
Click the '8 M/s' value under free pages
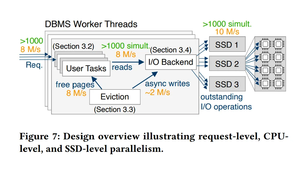(76, 93)
